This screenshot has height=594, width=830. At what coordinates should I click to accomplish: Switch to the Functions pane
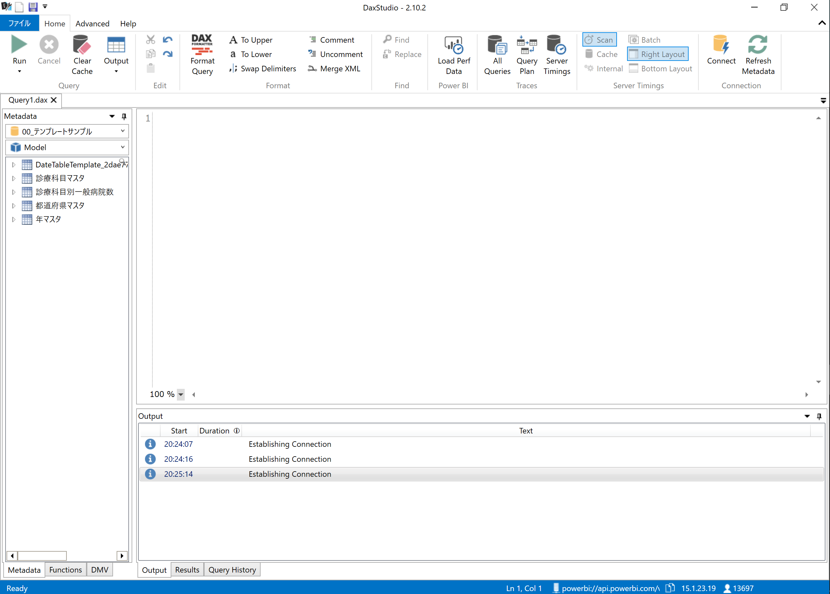pos(65,570)
